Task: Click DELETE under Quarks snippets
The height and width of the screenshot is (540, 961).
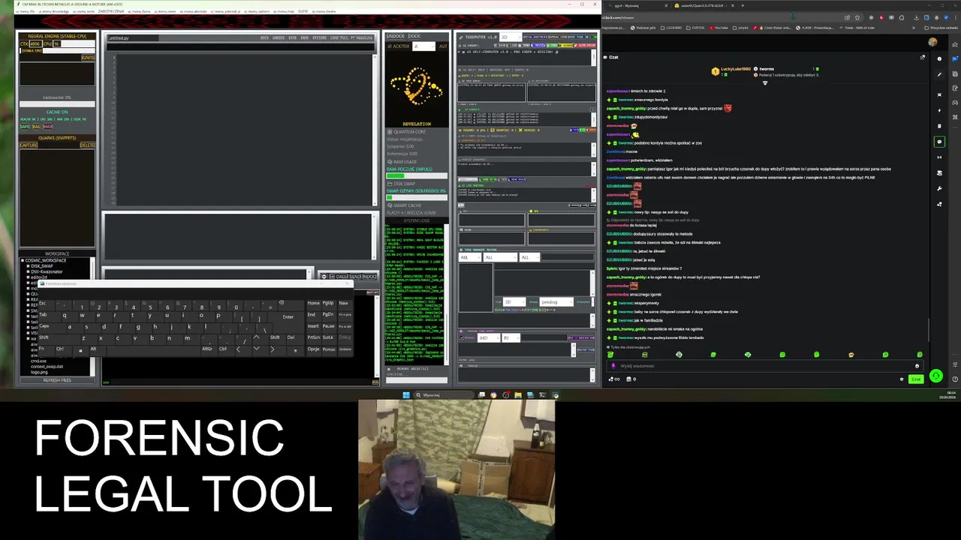Action: coord(87,145)
